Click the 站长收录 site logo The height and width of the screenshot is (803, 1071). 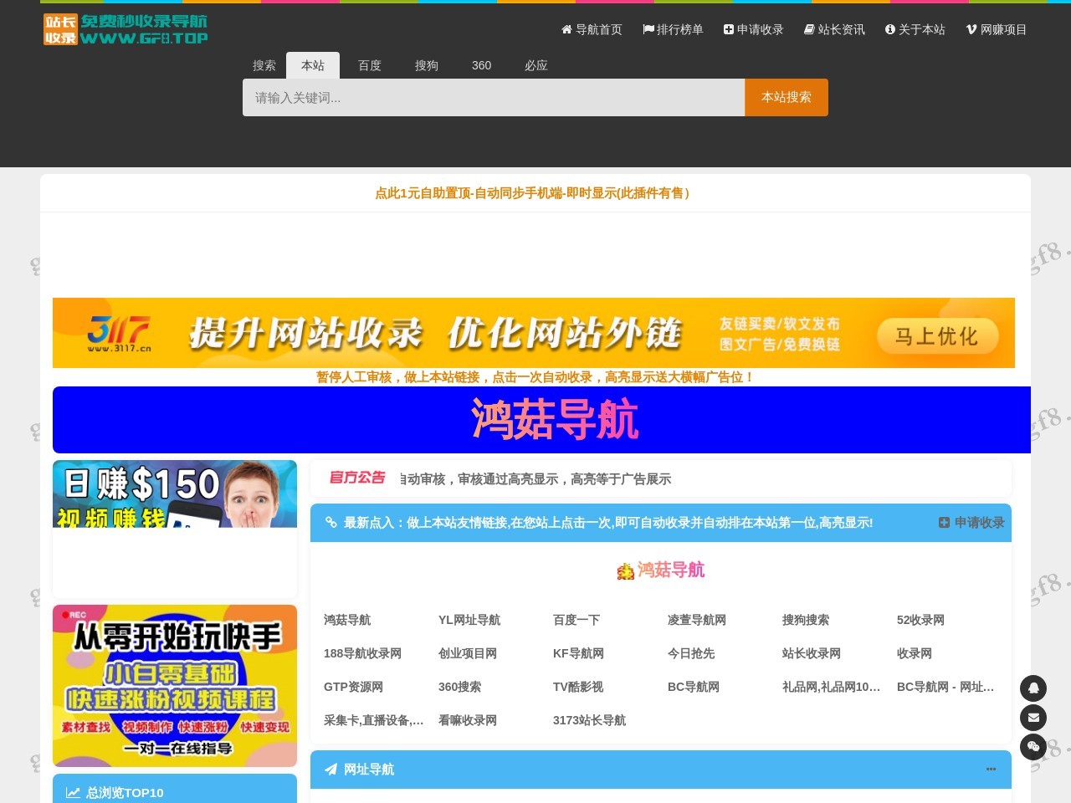point(124,28)
